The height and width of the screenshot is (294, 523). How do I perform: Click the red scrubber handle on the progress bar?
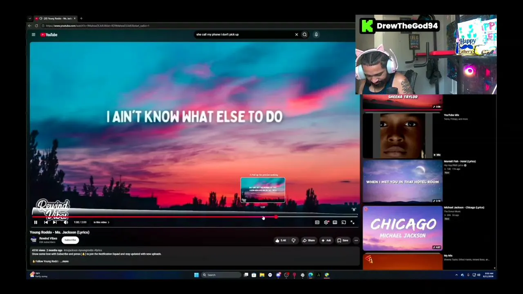[276, 217]
